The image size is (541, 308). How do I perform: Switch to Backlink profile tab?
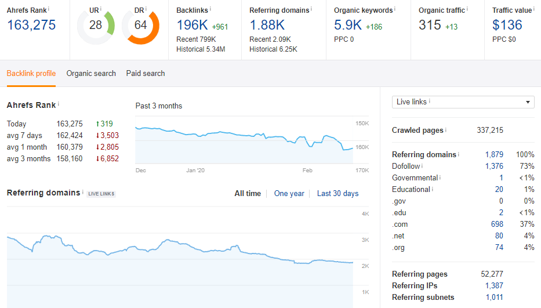[x=31, y=73]
